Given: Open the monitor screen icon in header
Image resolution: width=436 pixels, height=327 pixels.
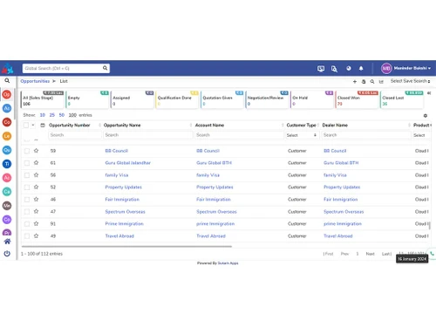Looking at the screenshot, I should click(321, 69).
